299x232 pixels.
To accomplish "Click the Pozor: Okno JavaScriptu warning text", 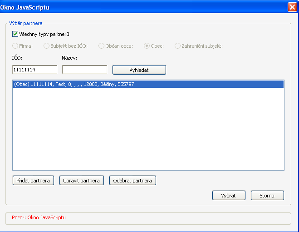I will click(x=39, y=217).
